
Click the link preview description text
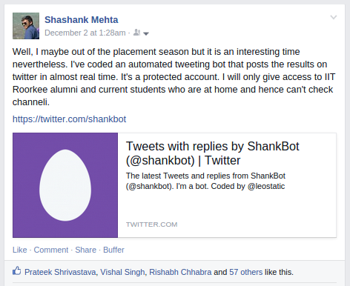pos(205,181)
